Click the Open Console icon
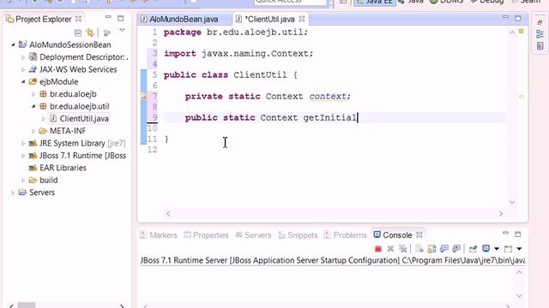549x308 pixels. click(x=509, y=249)
